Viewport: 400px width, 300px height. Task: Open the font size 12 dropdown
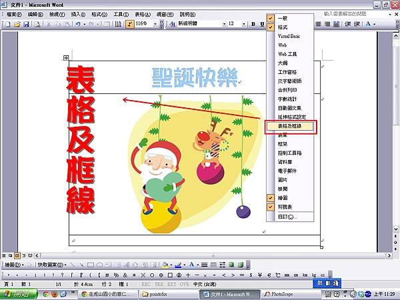click(x=244, y=24)
